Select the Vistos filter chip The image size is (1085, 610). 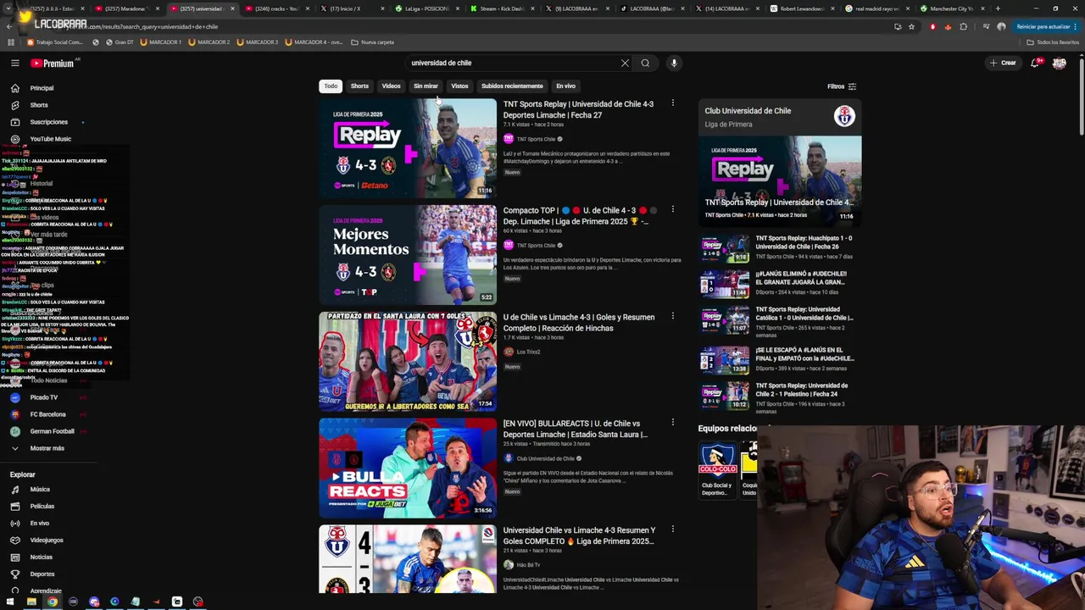pos(459,86)
